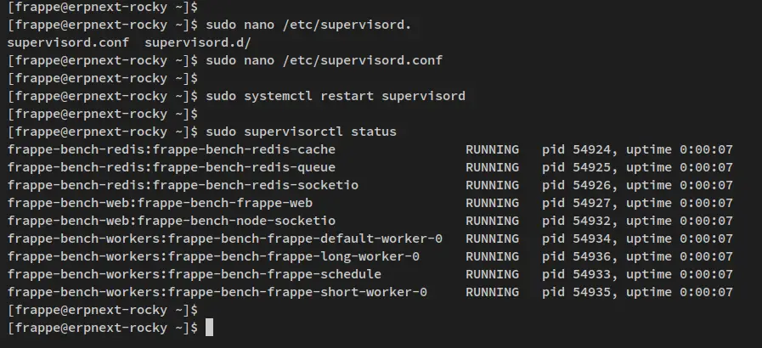
Task: Click RUNNING status of redis-cache process
Action: (x=492, y=149)
